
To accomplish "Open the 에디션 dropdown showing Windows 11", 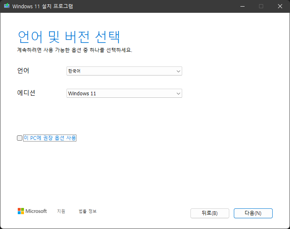I will click(124, 93).
